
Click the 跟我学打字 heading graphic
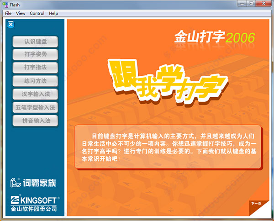168,83
